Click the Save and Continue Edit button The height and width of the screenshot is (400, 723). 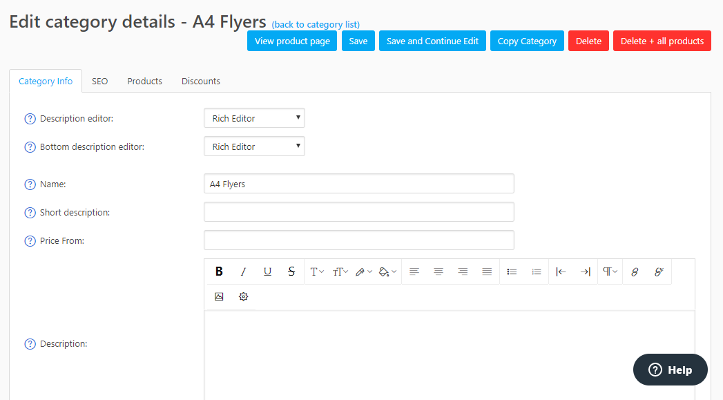[x=432, y=41]
